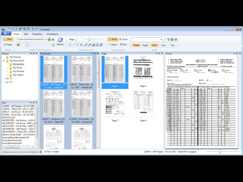Click the zoom out magnifier in Document View

(x=86, y=45)
